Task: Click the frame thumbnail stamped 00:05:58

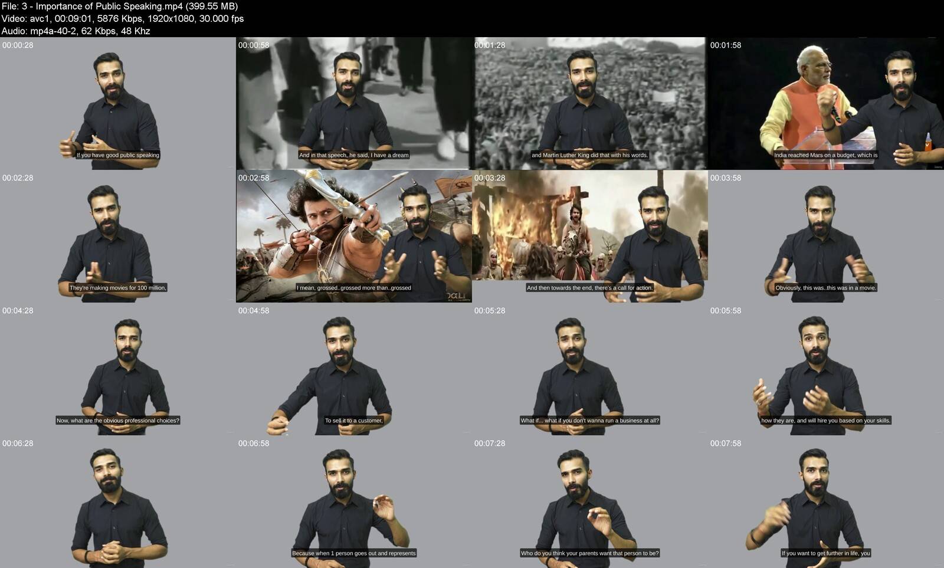Action: (x=826, y=369)
